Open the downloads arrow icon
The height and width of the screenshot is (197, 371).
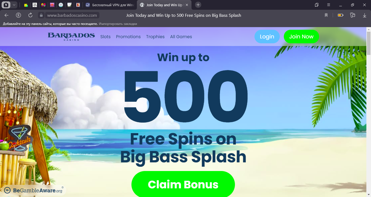[365, 15]
